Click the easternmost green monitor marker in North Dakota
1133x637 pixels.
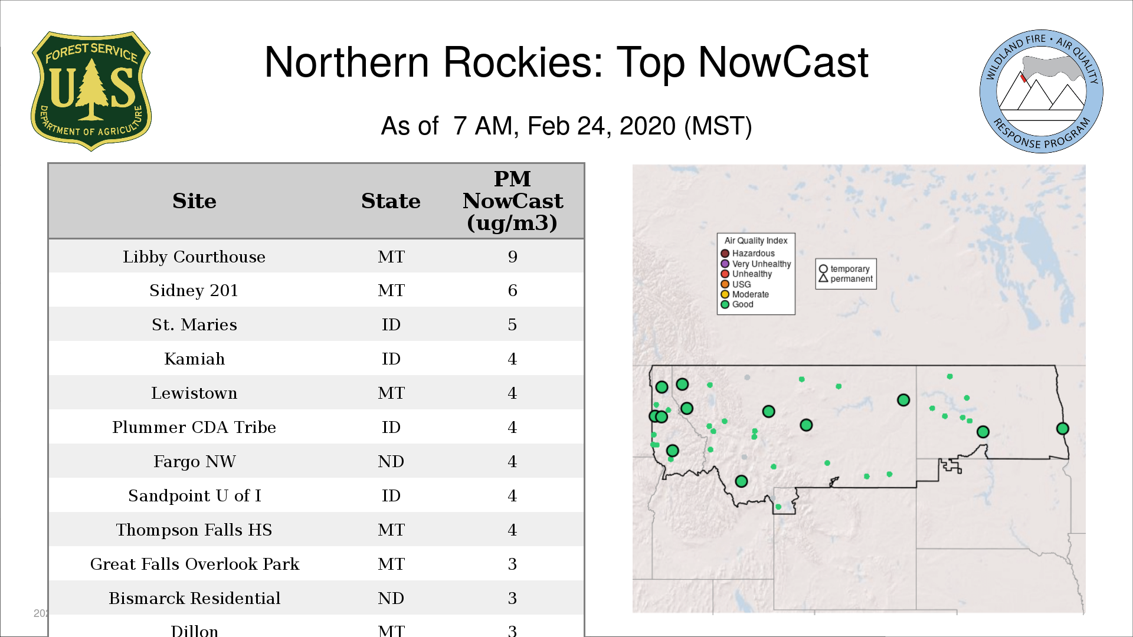pyautogui.click(x=1062, y=429)
